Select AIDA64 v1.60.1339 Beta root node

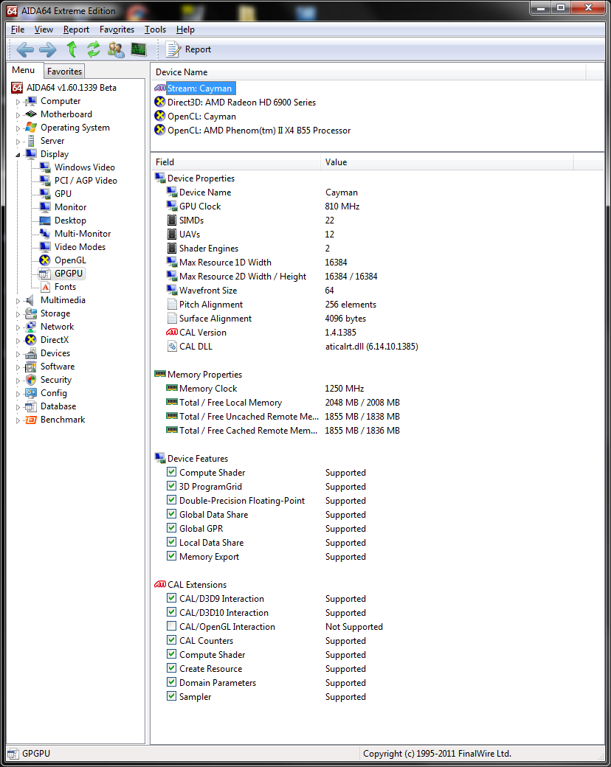(x=71, y=88)
